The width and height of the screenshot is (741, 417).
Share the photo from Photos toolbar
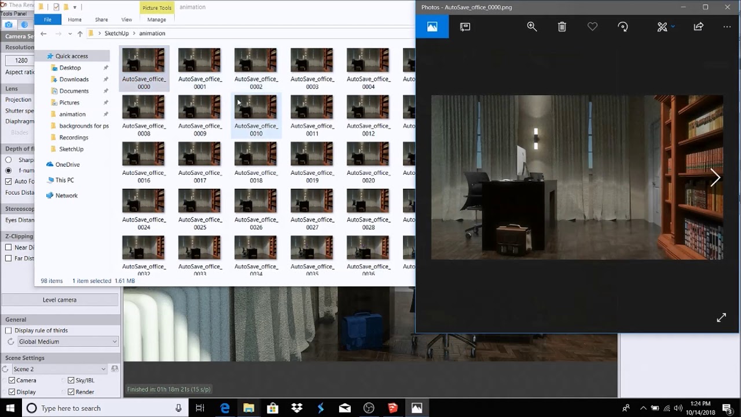pyautogui.click(x=699, y=27)
